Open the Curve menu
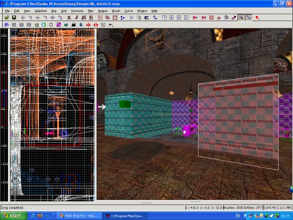 point(129,11)
